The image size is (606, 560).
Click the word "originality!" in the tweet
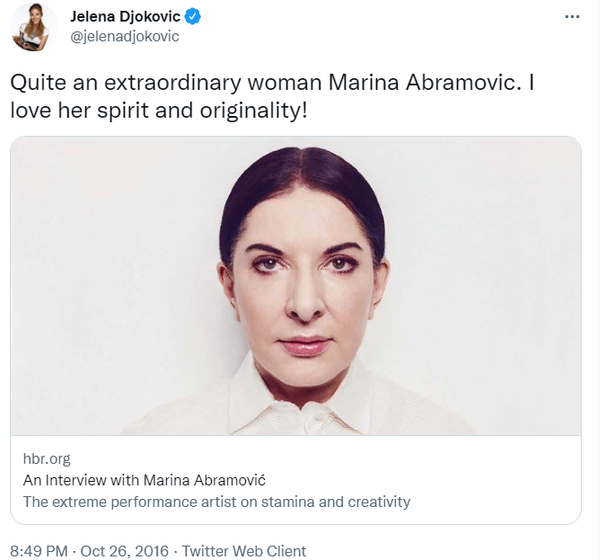tap(266, 112)
